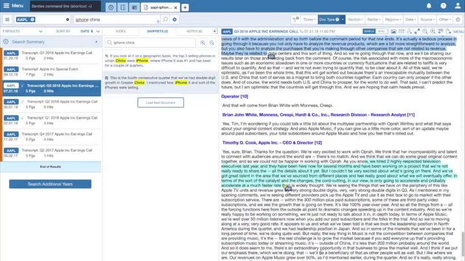465x261 pixels.
Task: Close the aapl-iphon... tab
Action: pos(176,8)
